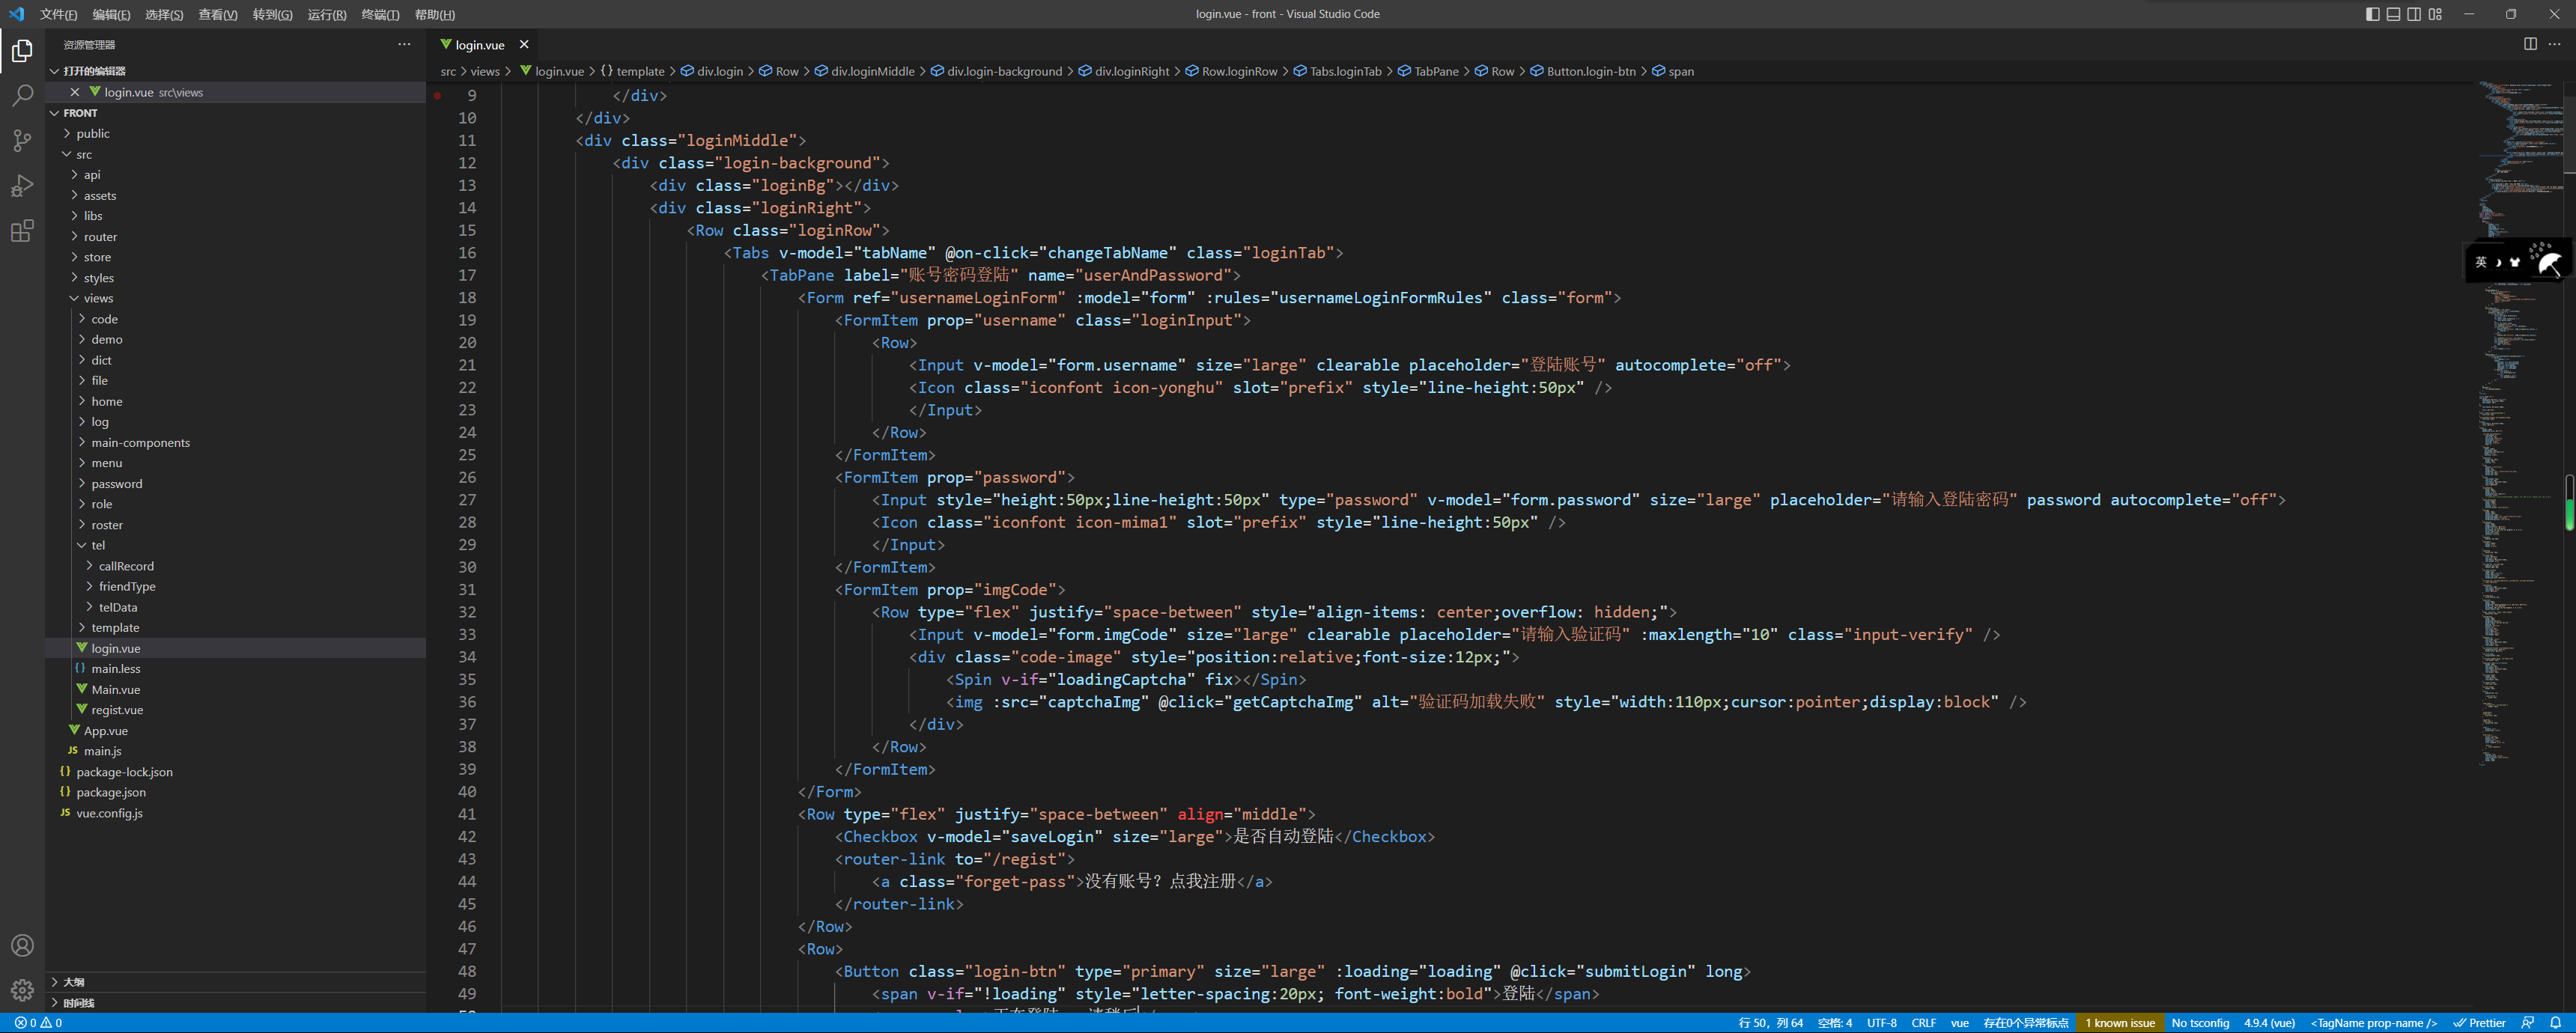Click the Accounts icon

coord(22,945)
